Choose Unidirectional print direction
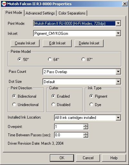The height and width of the screenshot is (165, 129). pyautogui.click(x=14, y=104)
